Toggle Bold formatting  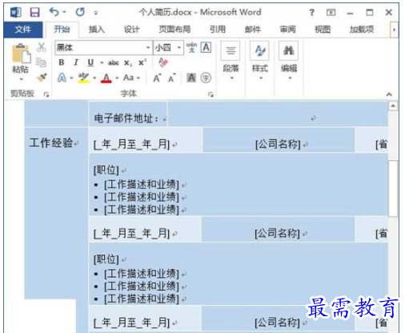[62, 62]
